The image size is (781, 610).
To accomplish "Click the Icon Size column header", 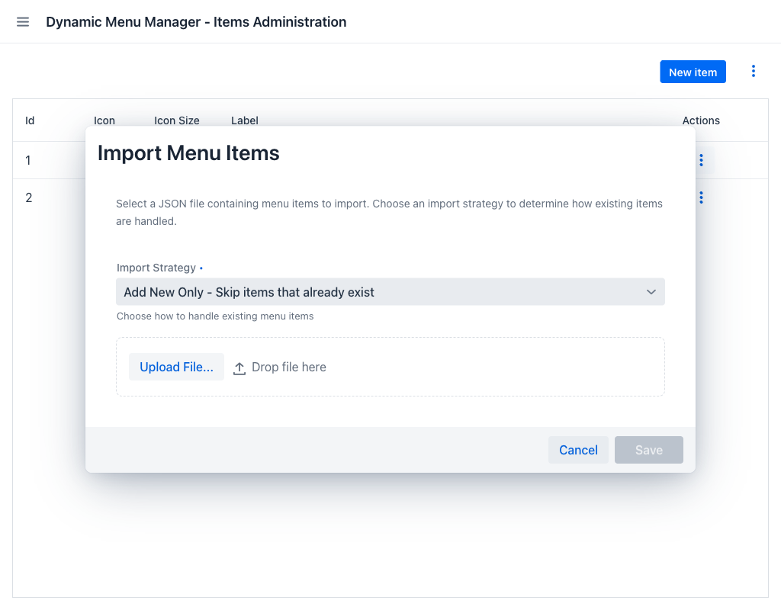I will coord(176,120).
